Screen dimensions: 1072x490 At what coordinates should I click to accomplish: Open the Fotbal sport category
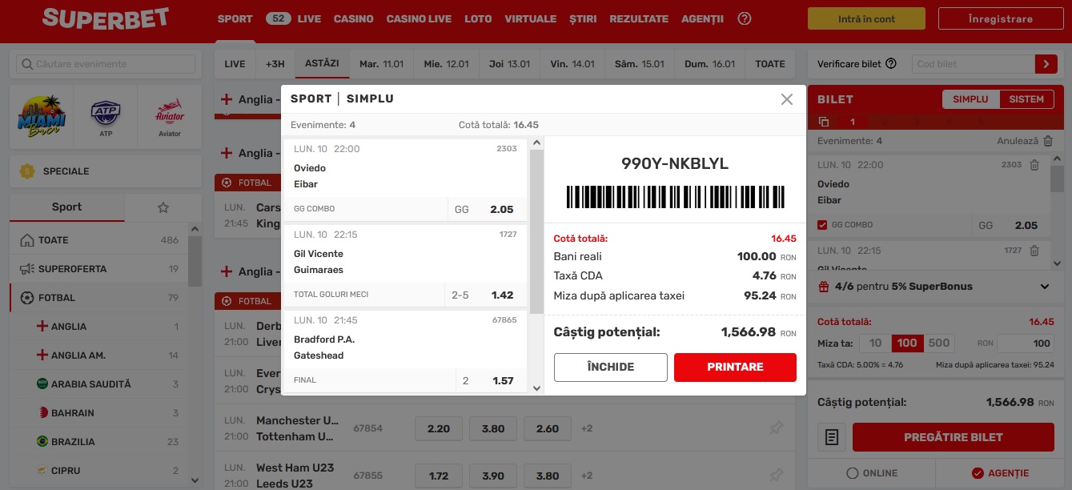(98, 298)
